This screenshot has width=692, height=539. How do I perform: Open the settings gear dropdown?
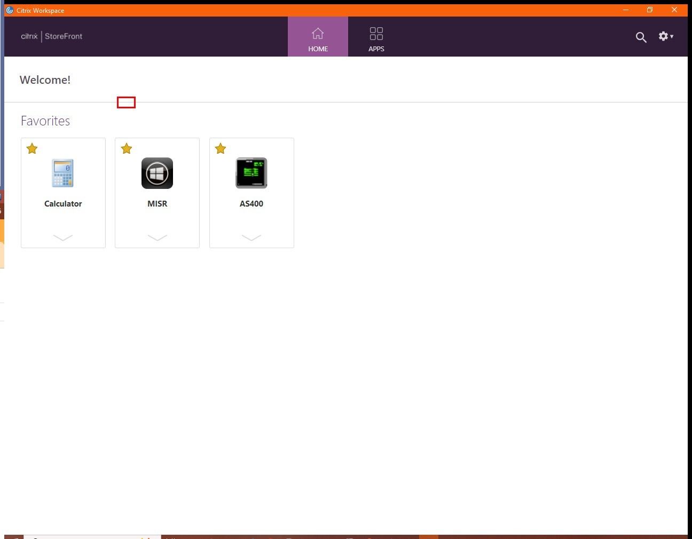tap(666, 36)
